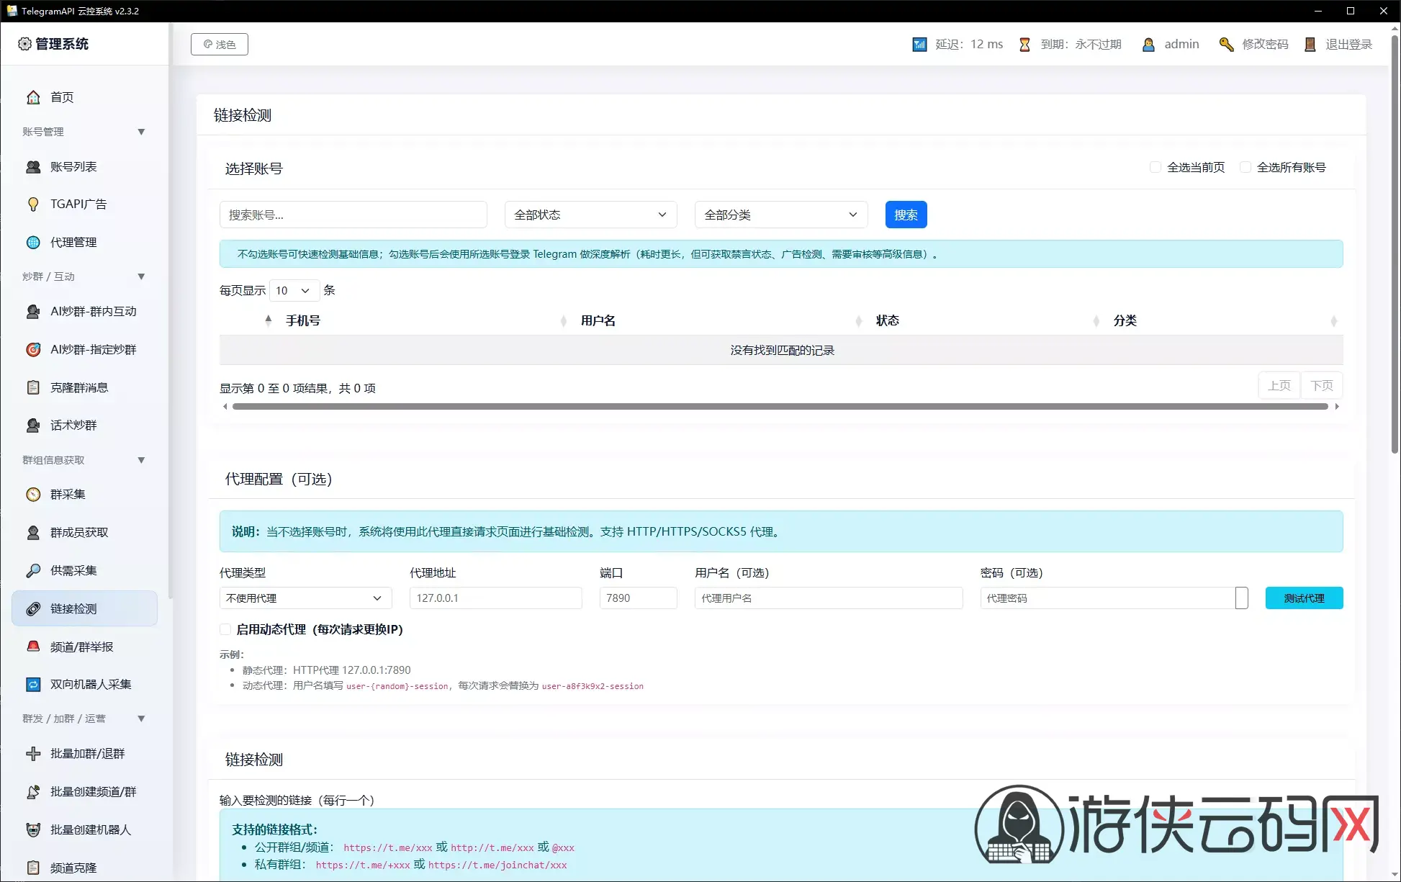Image resolution: width=1401 pixels, height=882 pixels.
Task: Open 账号列表 via its people icon
Action: click(33, 167)
